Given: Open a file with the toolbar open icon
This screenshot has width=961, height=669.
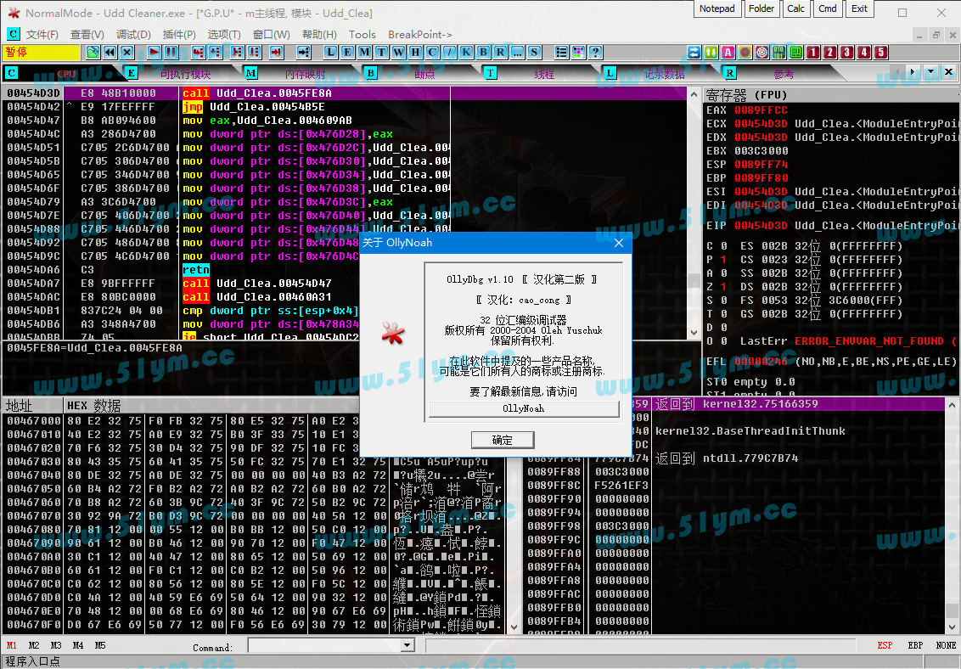Looking at the screenshot, I should (x=93, y=52).
